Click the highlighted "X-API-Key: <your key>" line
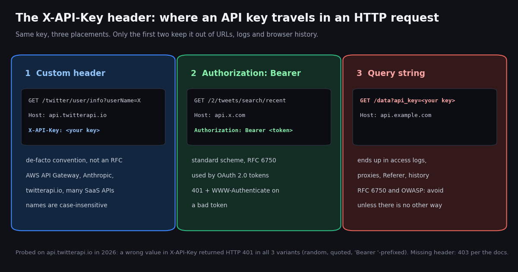Screen dimensions: 518x272 point(64,130)
